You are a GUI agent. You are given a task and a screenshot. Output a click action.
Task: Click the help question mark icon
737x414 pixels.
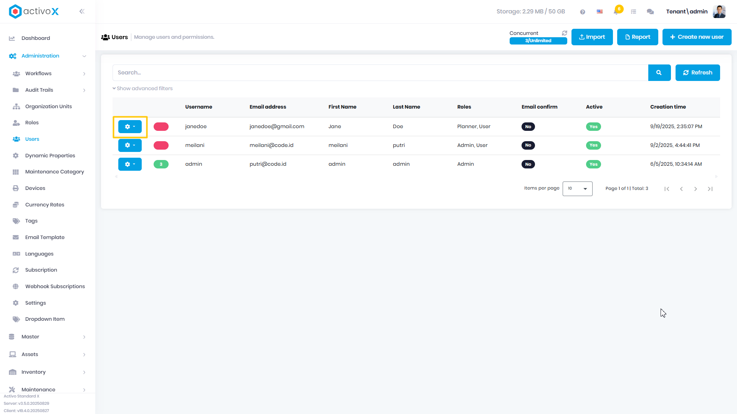pos(583,12)
